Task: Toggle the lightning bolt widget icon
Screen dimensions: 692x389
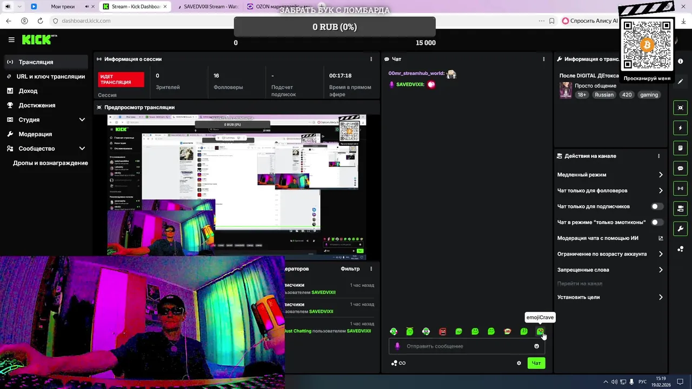Action: coord(681,128)
